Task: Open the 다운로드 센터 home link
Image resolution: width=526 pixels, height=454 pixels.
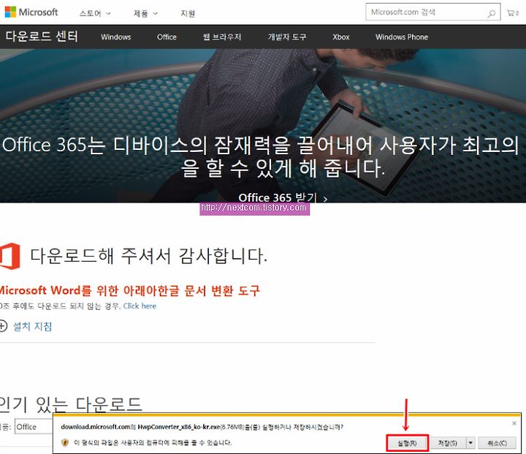Action: click(x=42, y=36)
